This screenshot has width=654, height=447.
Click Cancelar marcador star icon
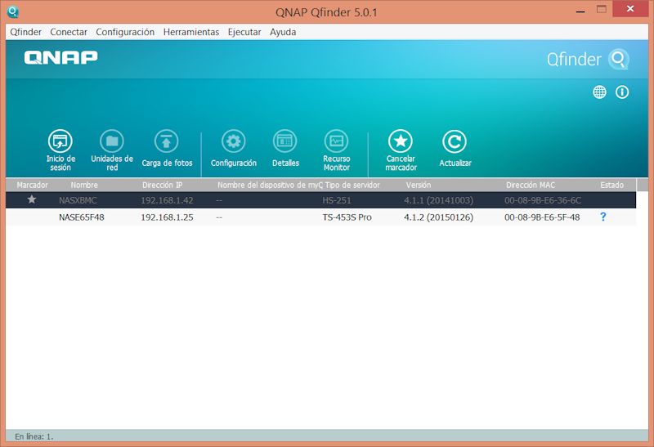pyautogui.click(x=401, y=141)
